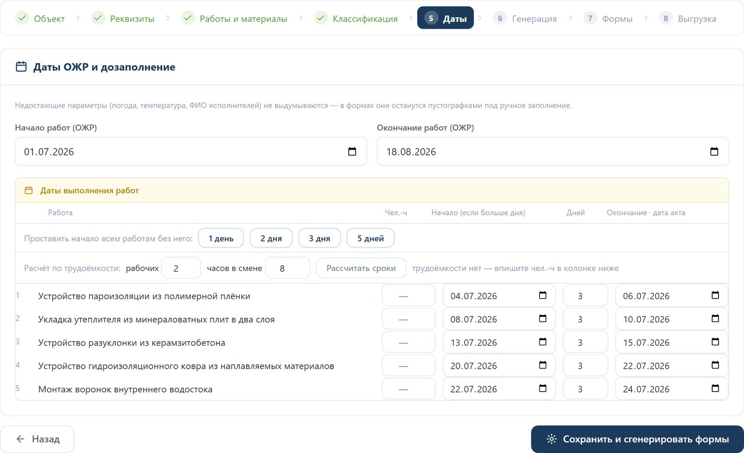Click the Чел.-ч field for пароизоляции row
Image resolution: width=744 pixels, height=453 pixels.
tap(409, 295)
